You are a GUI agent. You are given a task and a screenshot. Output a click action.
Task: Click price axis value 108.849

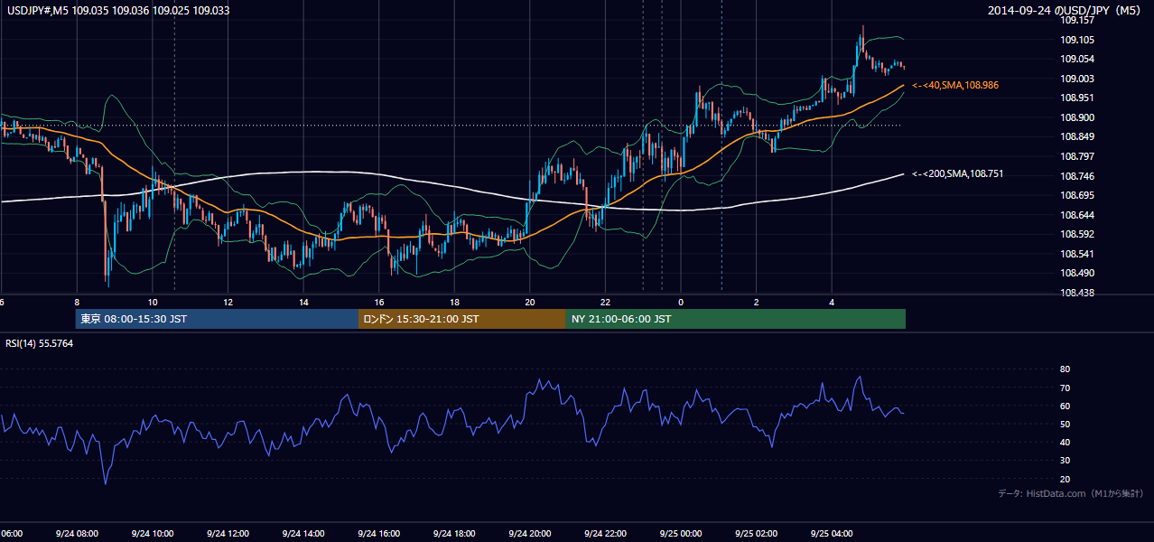point(1076,137)
